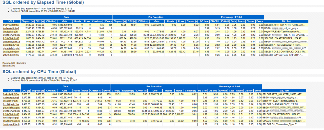
Task: Click 0bujgc94rg3fj in CPU Time table
Action: click(x=10, y=100)
